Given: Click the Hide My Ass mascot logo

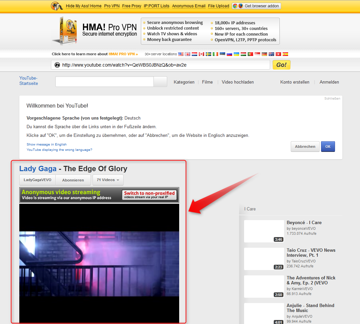Looking at the screenshot, I should [x=57, y=6].
